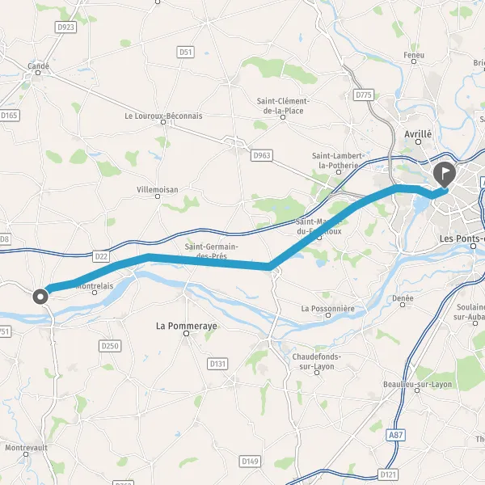Click the D775 road badge
Image resolution: width=485 pixels, height=485 pixels.
[364, 95]
